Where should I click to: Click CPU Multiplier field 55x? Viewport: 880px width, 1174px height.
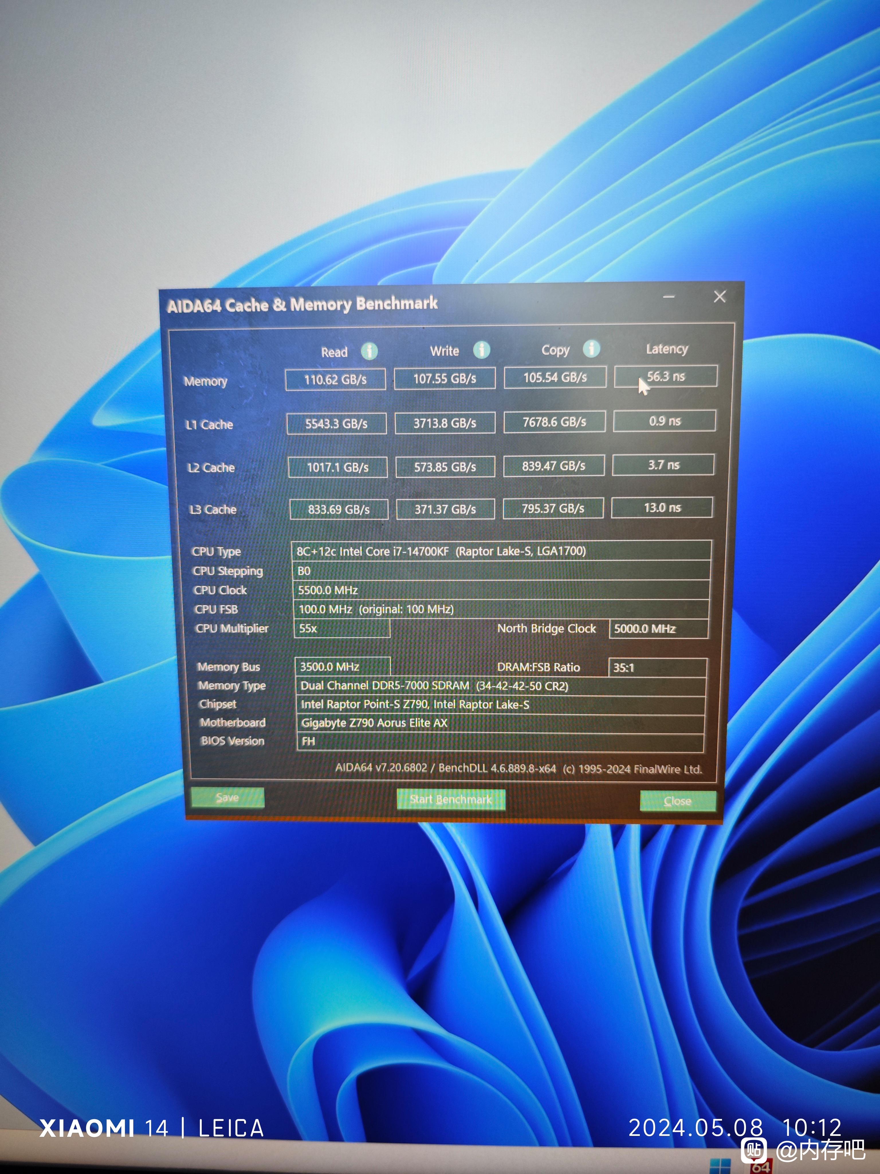pos(342,628)
